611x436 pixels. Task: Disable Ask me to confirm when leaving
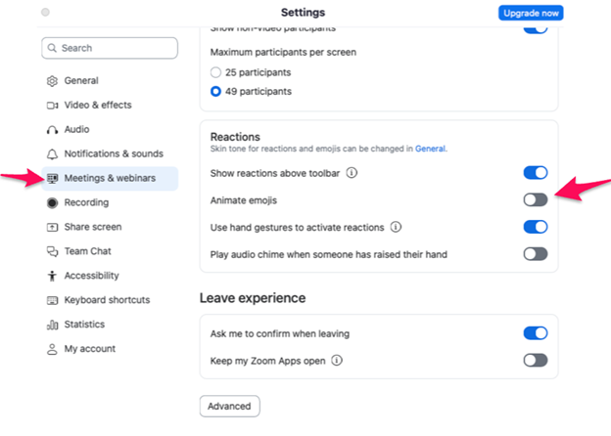535,333
